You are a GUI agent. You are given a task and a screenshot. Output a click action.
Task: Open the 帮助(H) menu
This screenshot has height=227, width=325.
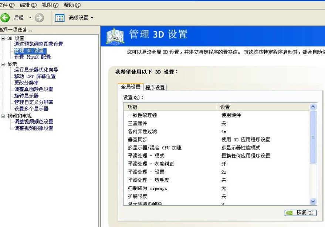point(72,5)
